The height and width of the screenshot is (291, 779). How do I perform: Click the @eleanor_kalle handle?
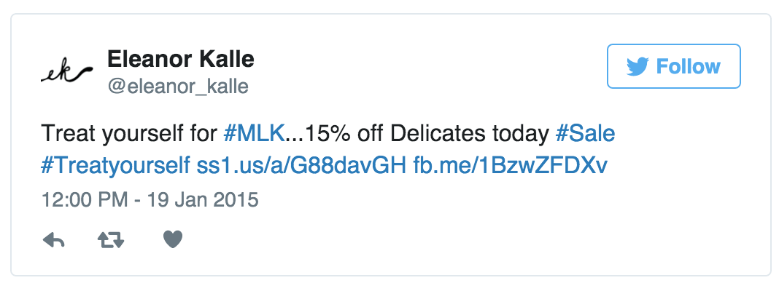tap(178, 87)
